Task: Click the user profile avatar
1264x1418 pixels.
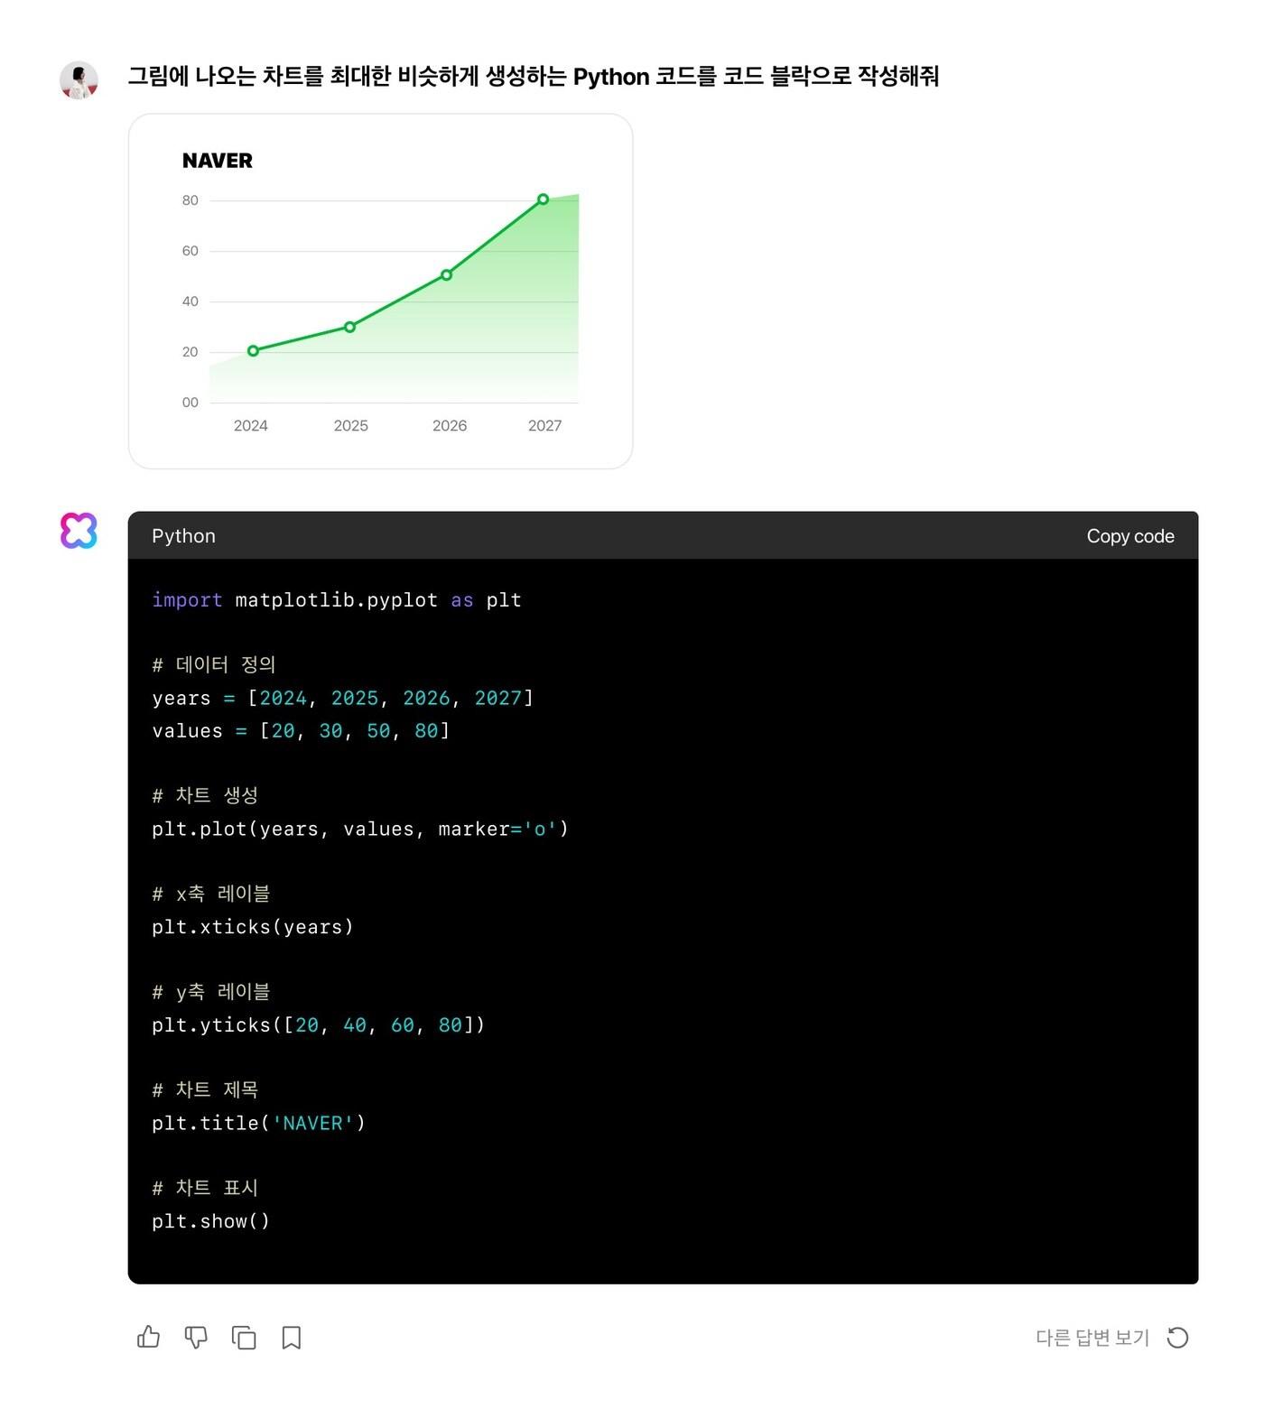Action: [x=79, y=80]
